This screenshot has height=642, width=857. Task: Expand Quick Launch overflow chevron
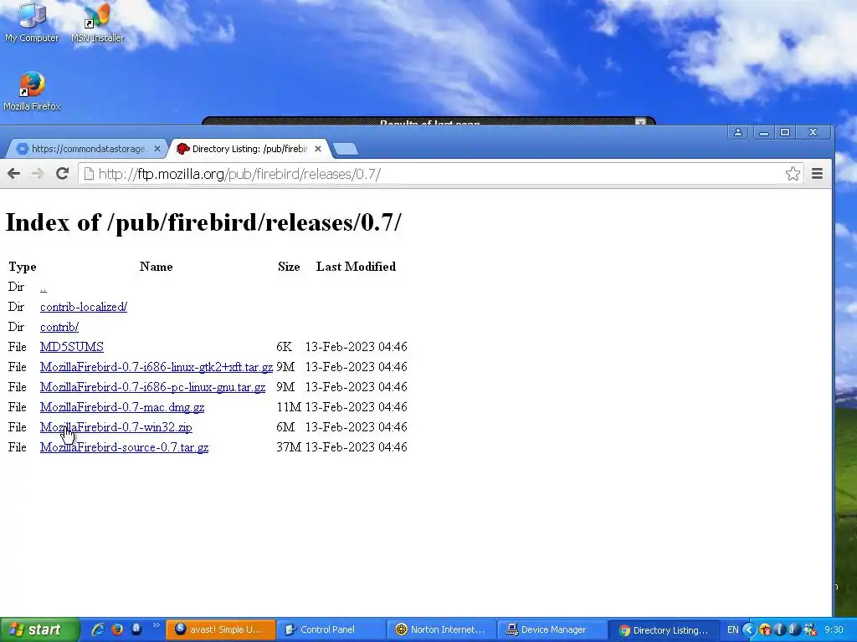pos(157,625)
